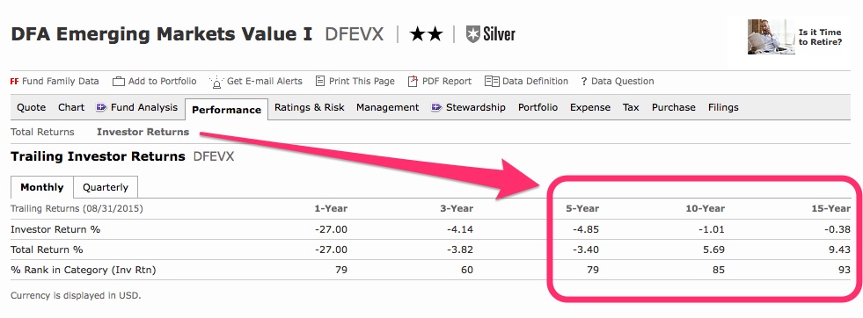Click the Silver analyst rating badge
Screen dimensions: 863x318
[x=490, y=34]
